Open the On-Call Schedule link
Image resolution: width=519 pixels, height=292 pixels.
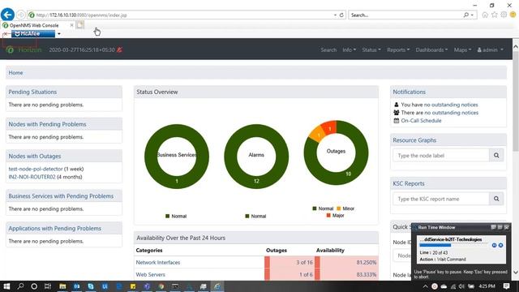pos(421,121)
